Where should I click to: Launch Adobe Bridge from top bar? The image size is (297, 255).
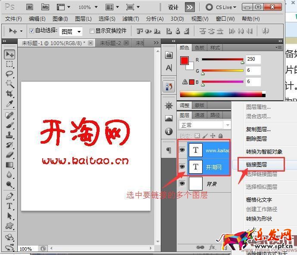point(30,7)
